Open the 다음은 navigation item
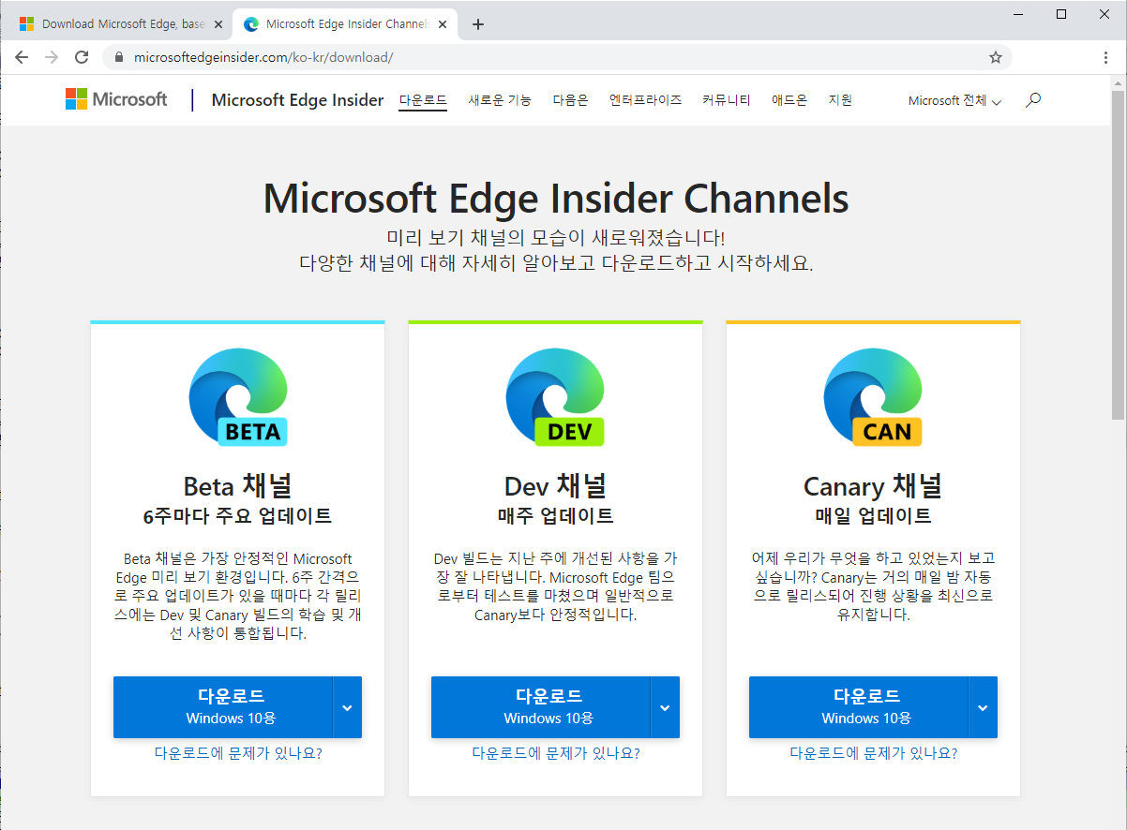Image resolution: width=1127 pixels, height=830 pixels. pos(570,100)
